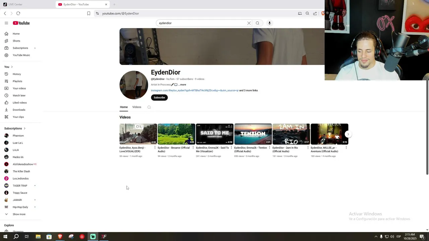Start voice search with the microphone
This screenshot has width=429, height=241.
269,23
